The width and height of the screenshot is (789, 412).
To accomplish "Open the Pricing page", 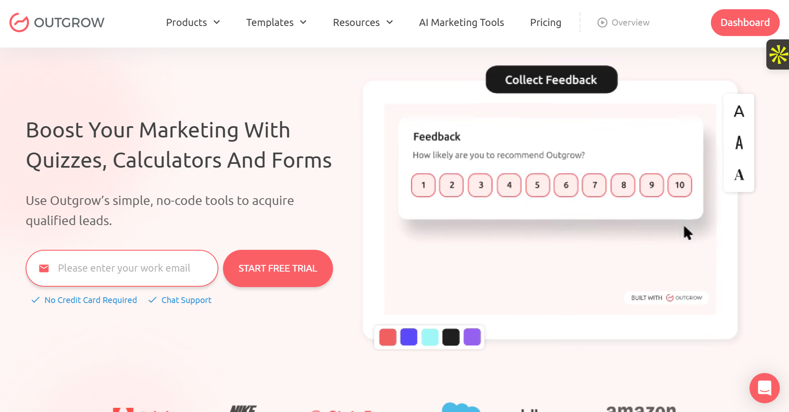I will (x=545, y=23).
